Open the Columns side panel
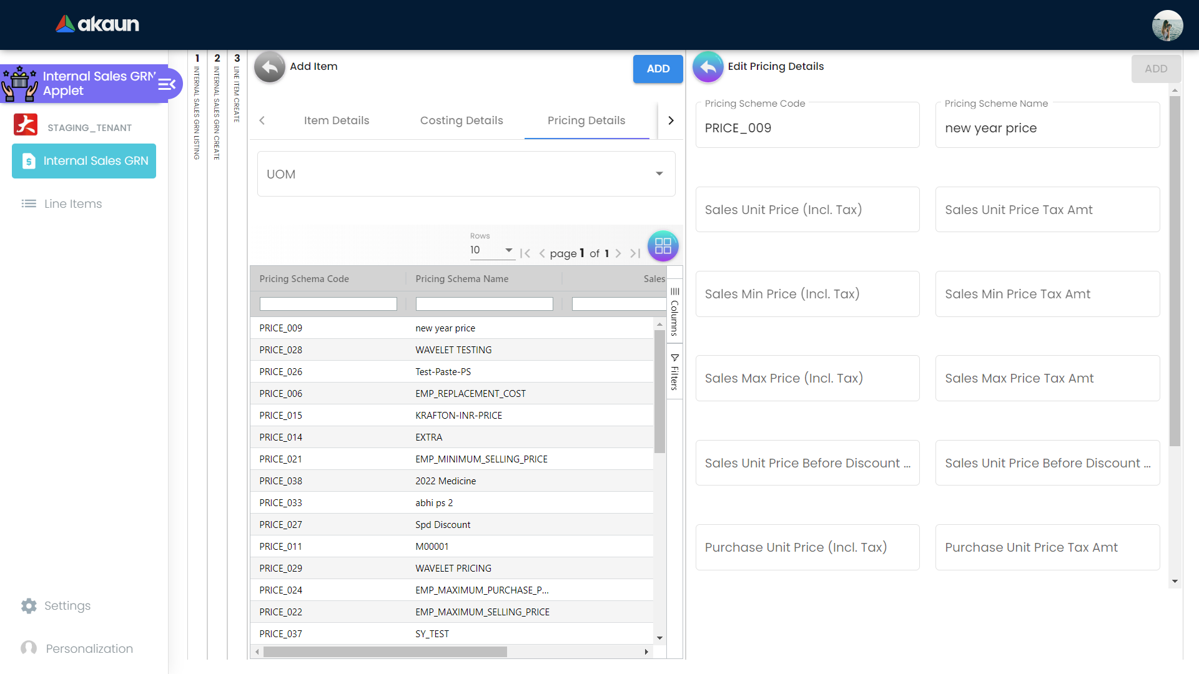 click(x=674, y=311)
